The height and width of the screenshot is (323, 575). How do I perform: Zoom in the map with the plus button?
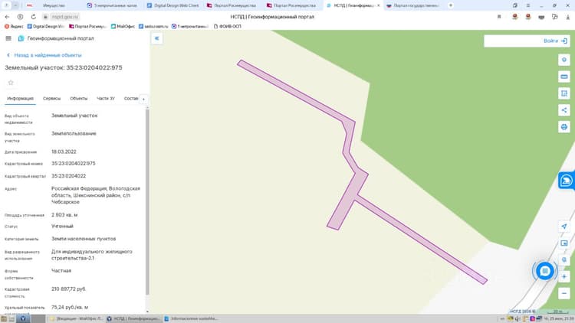tap(564, 276)
